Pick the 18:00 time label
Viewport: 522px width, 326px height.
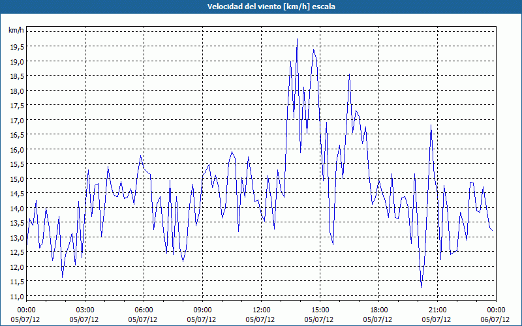(x=379, y=310)
